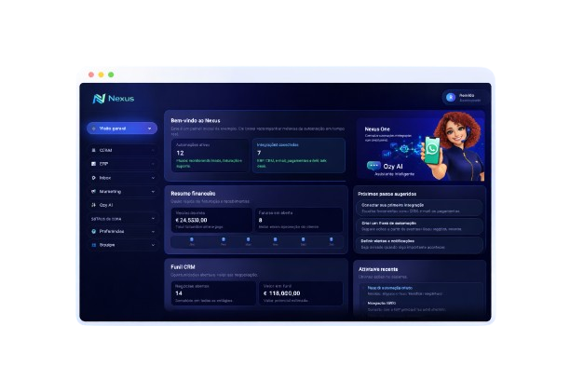The width and height of the screenshot is (570, 380).
Task: Open the Integrações conectadas card
Action: click(x=298, y=156)
